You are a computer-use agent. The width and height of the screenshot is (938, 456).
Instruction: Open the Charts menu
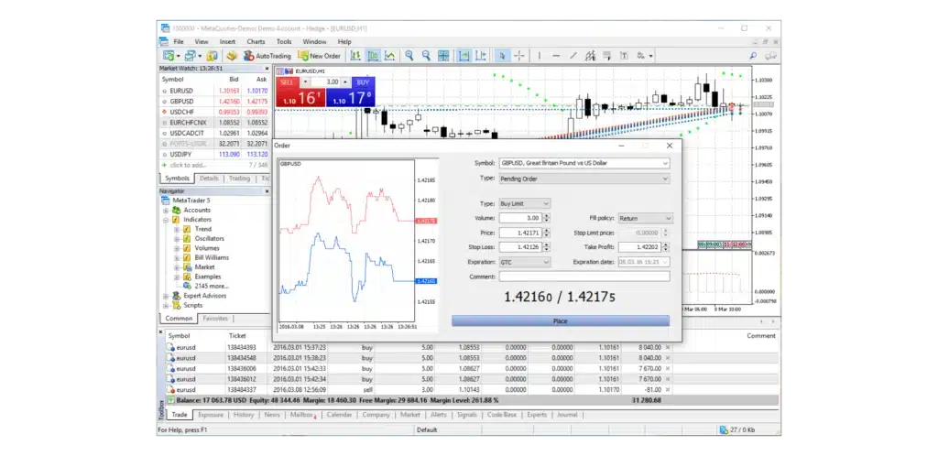(x=256, y=41)
